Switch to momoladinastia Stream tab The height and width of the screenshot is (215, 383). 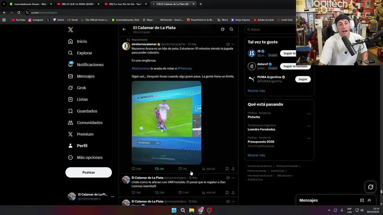point(31,4)
